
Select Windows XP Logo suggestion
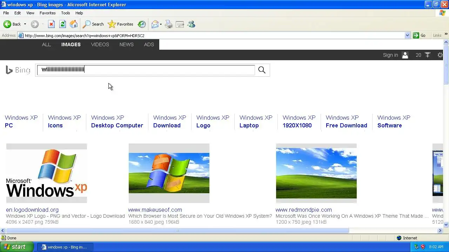(x=213, y=121)
